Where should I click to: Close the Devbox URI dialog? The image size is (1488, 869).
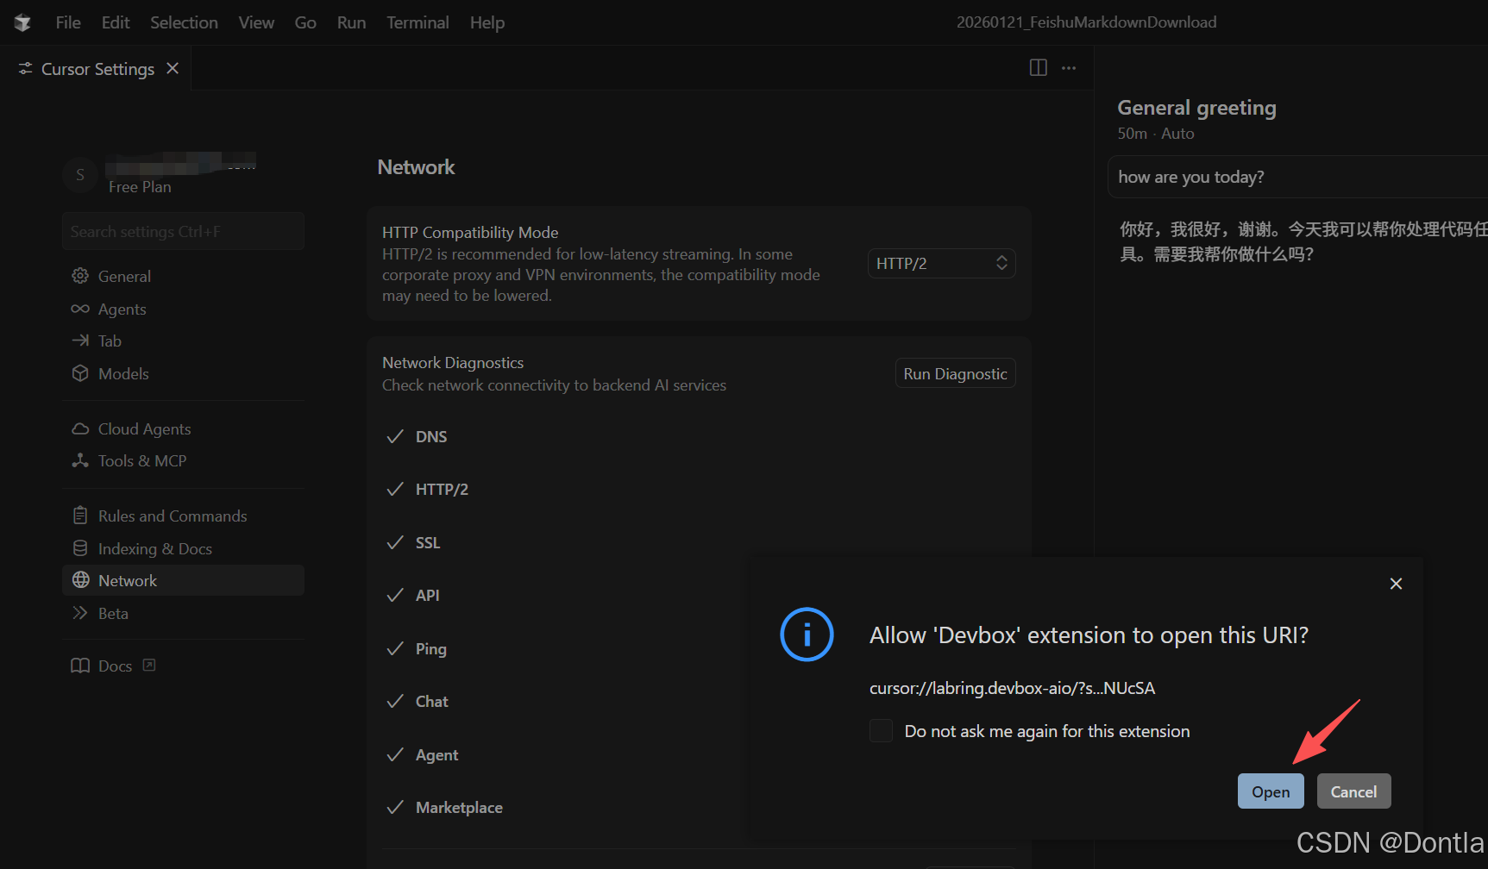pos(1396,584)
